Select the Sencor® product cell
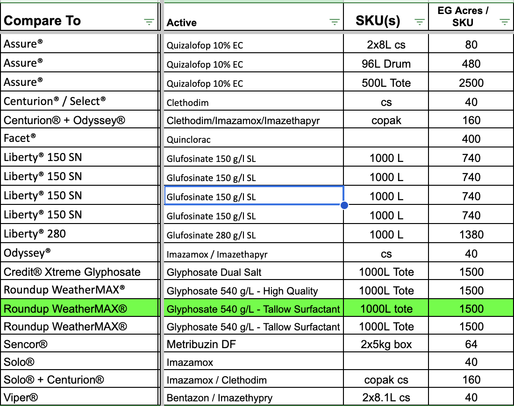 pyautogui.click(x=80, y=345)
